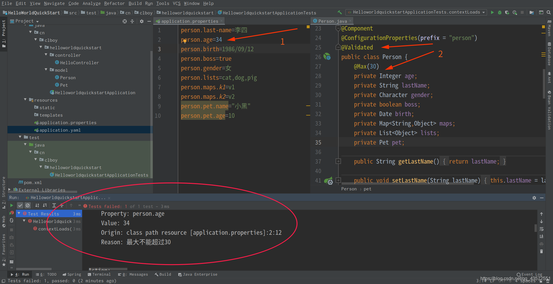Rerun tests with green play in Run panel

[x=12, y=205]
